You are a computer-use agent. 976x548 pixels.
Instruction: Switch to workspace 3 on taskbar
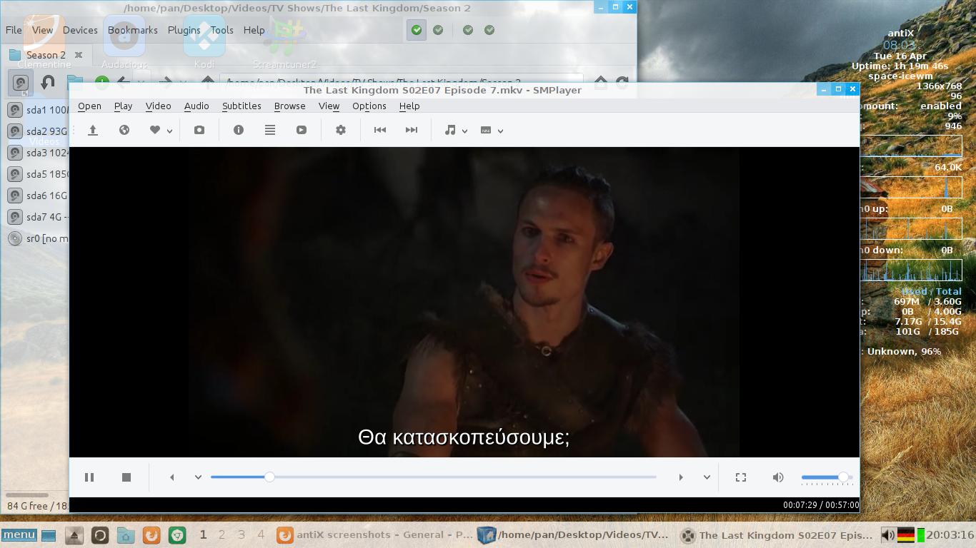[x=241, y=534]
